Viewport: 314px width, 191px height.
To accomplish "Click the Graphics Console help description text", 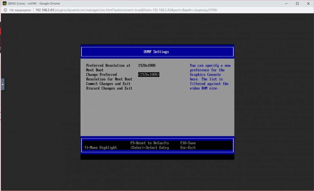I will pos(210,77).
